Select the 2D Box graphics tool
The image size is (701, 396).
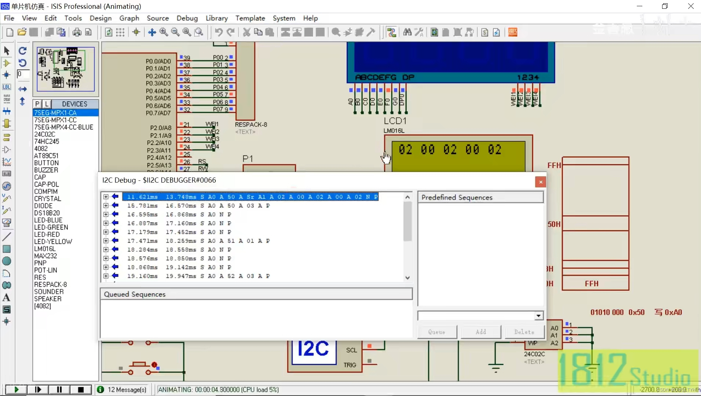coord(7,249)
